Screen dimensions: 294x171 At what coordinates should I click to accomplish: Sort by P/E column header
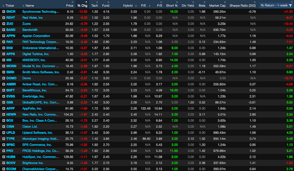tap(143, 5)
